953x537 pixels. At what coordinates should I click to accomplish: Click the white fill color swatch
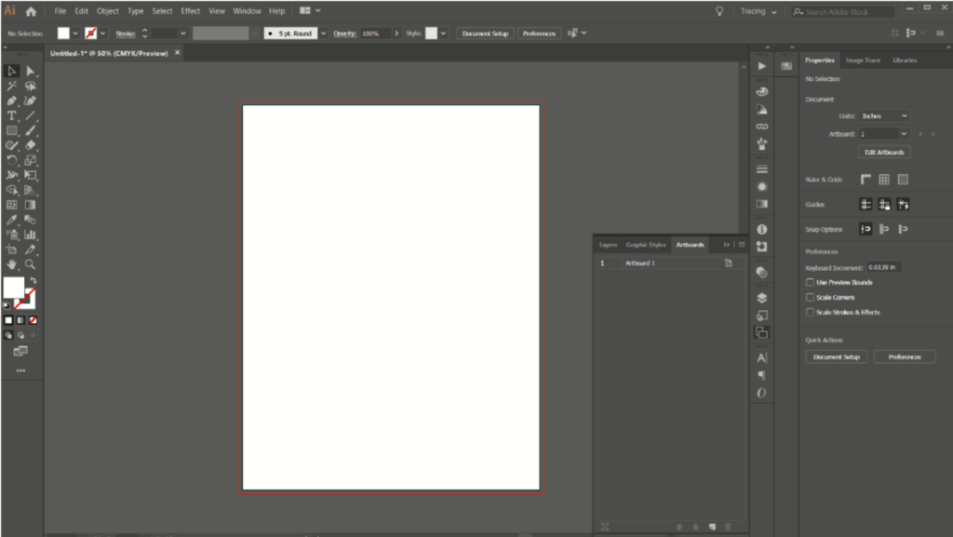tap(62, 33)
